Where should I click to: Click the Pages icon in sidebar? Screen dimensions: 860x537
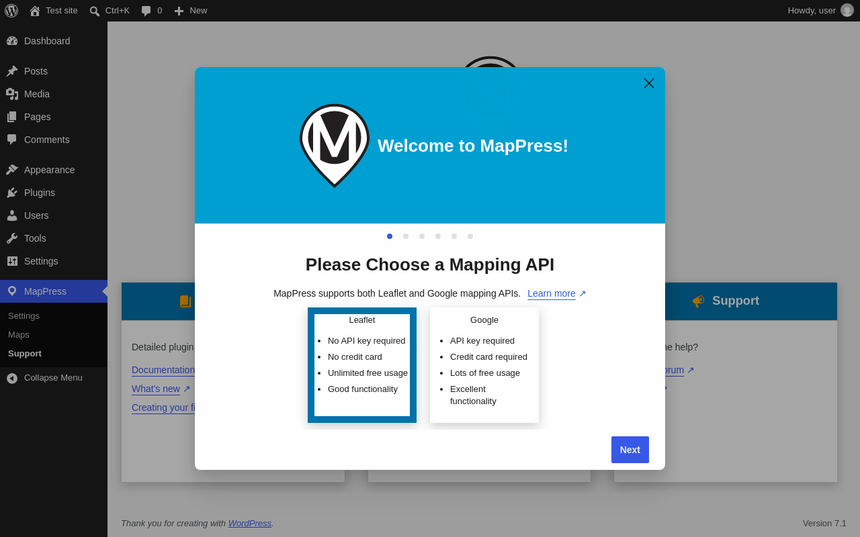click(x=12, y=117)
